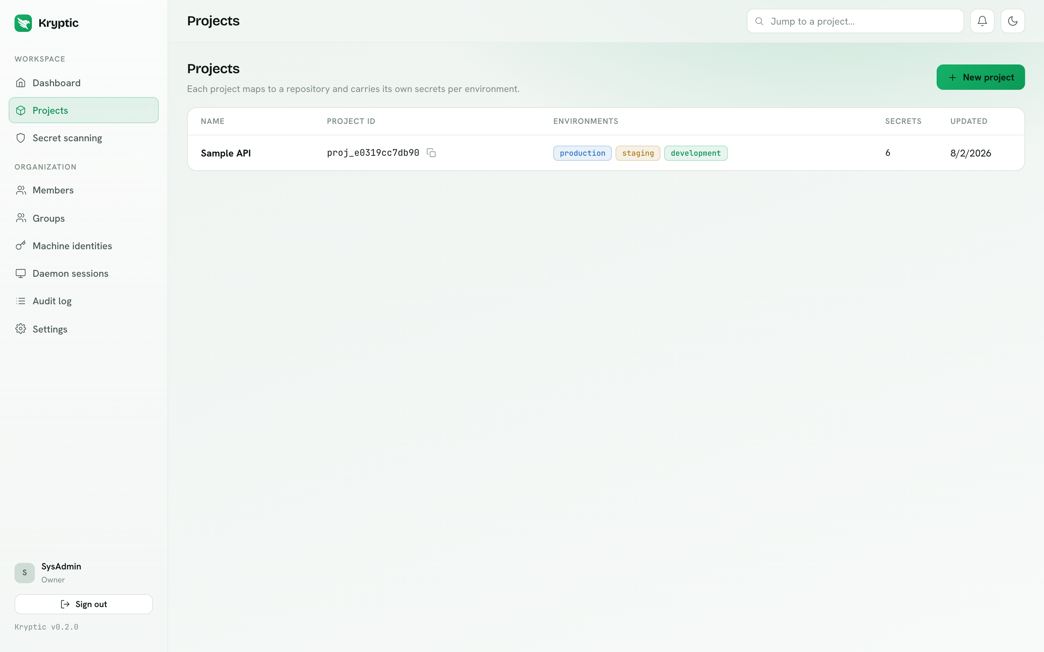Click the Kryptic brand name

click(58, 23)
